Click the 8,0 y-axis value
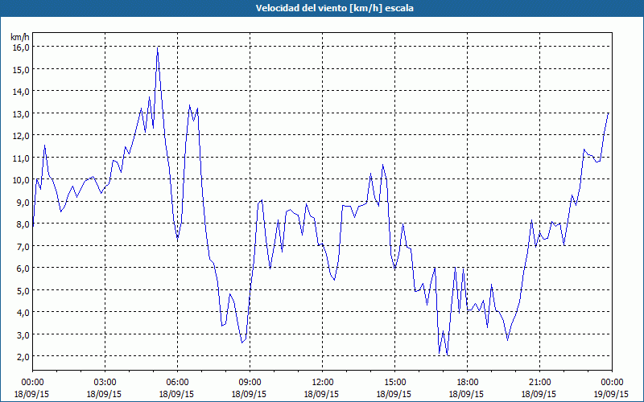 23,224
